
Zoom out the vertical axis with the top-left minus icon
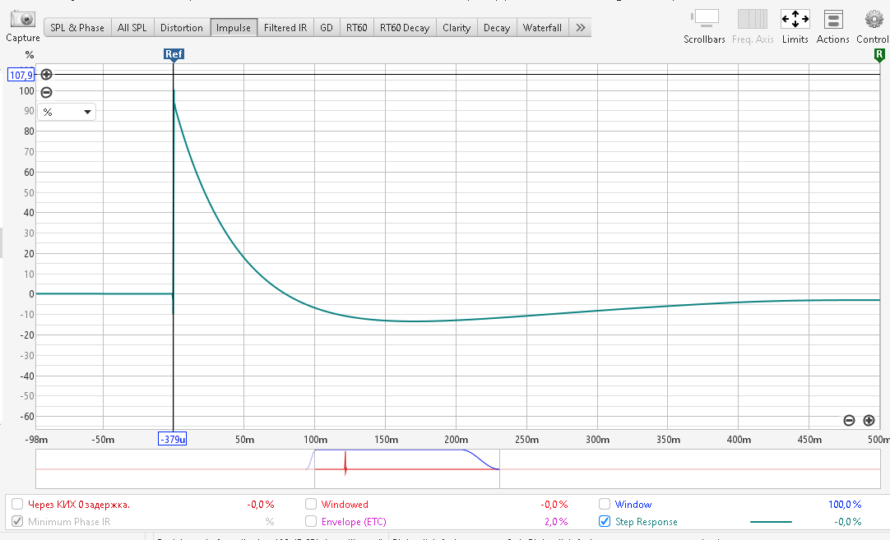coord(46,93)
